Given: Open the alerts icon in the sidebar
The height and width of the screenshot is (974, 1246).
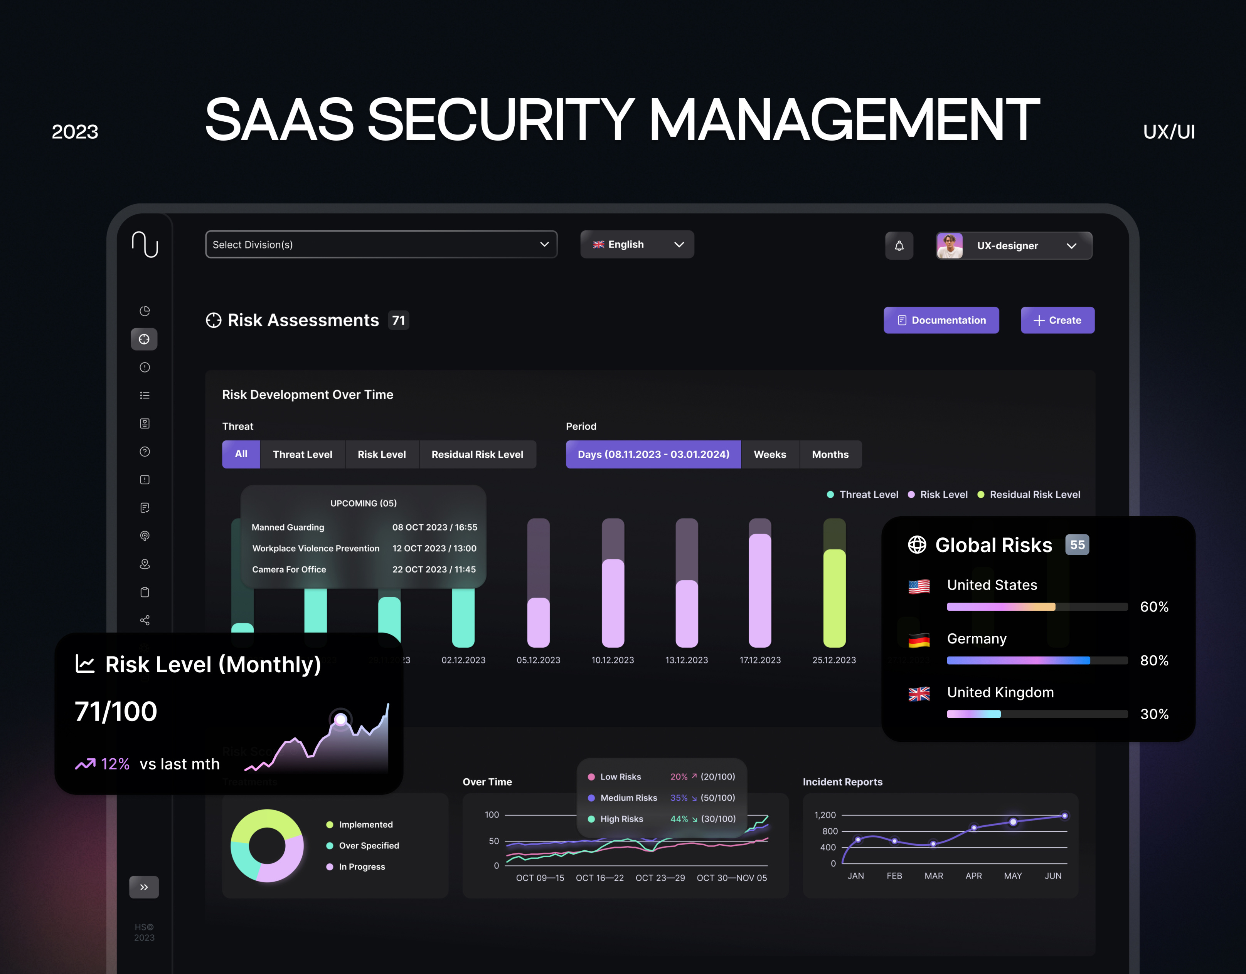Looking at the screenshot, I should 144,367.
